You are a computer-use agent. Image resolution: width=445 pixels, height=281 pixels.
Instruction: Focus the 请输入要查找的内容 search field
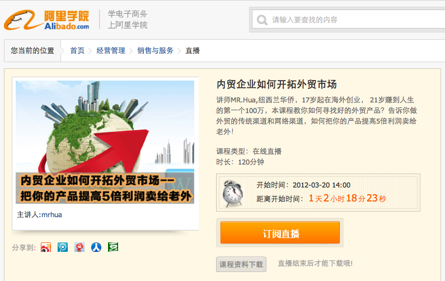349,19
